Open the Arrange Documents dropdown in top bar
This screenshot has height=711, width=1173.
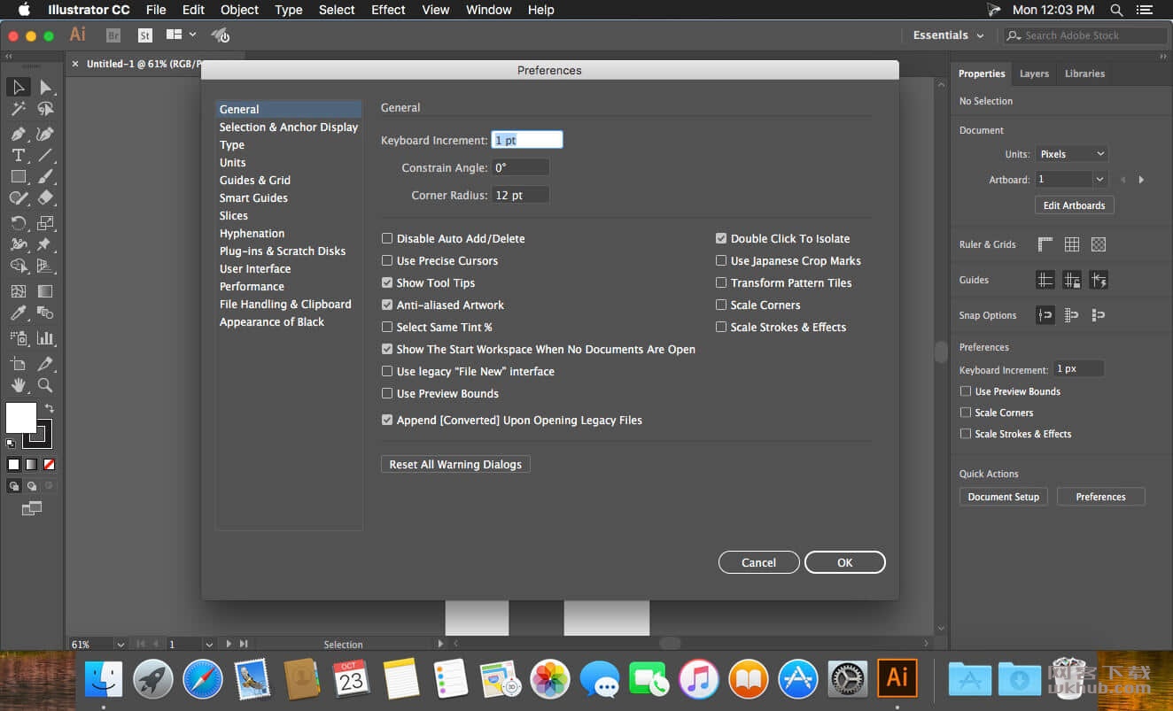[x=181, y=35]
